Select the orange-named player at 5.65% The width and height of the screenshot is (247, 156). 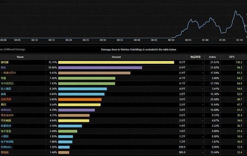(6, 100)
